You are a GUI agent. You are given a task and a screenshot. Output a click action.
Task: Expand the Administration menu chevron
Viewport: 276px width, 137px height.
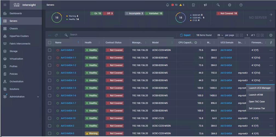(38, 97)
